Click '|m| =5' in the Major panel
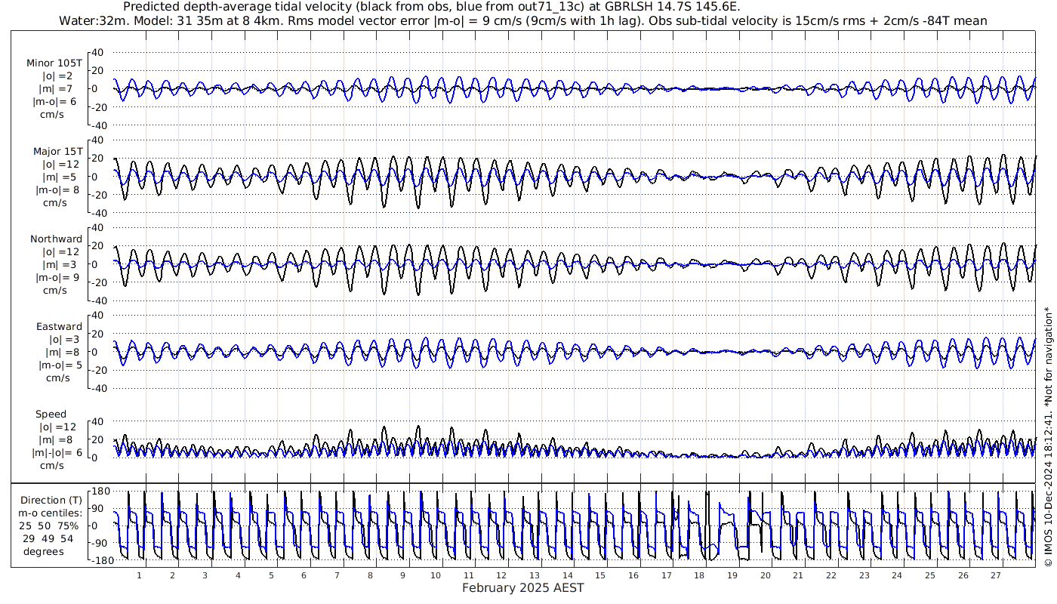This screenshot has height=604, width=1057. [58, 177]
